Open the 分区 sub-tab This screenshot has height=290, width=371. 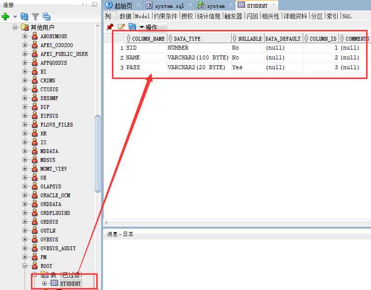coord(317,16)
